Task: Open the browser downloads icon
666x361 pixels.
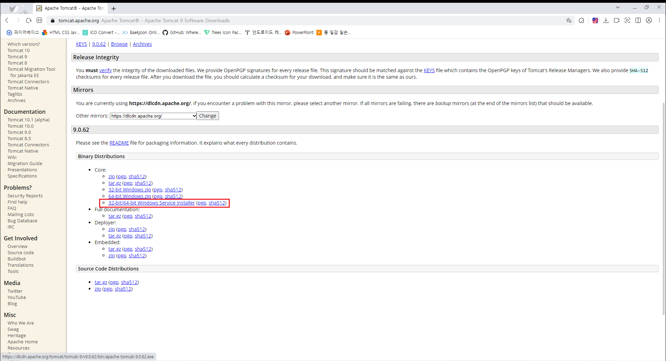Action: point(606,20)
